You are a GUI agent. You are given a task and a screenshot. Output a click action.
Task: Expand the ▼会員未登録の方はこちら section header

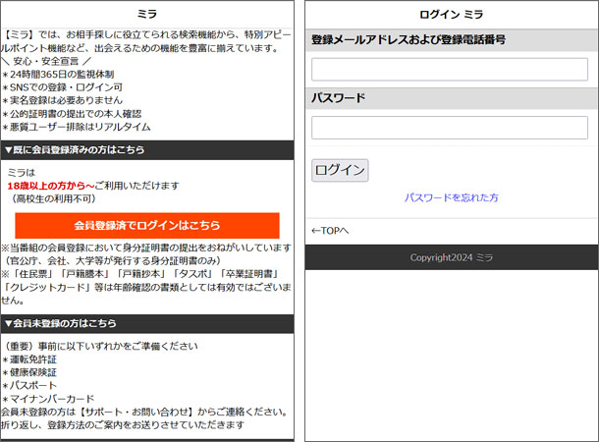point(146,323)
